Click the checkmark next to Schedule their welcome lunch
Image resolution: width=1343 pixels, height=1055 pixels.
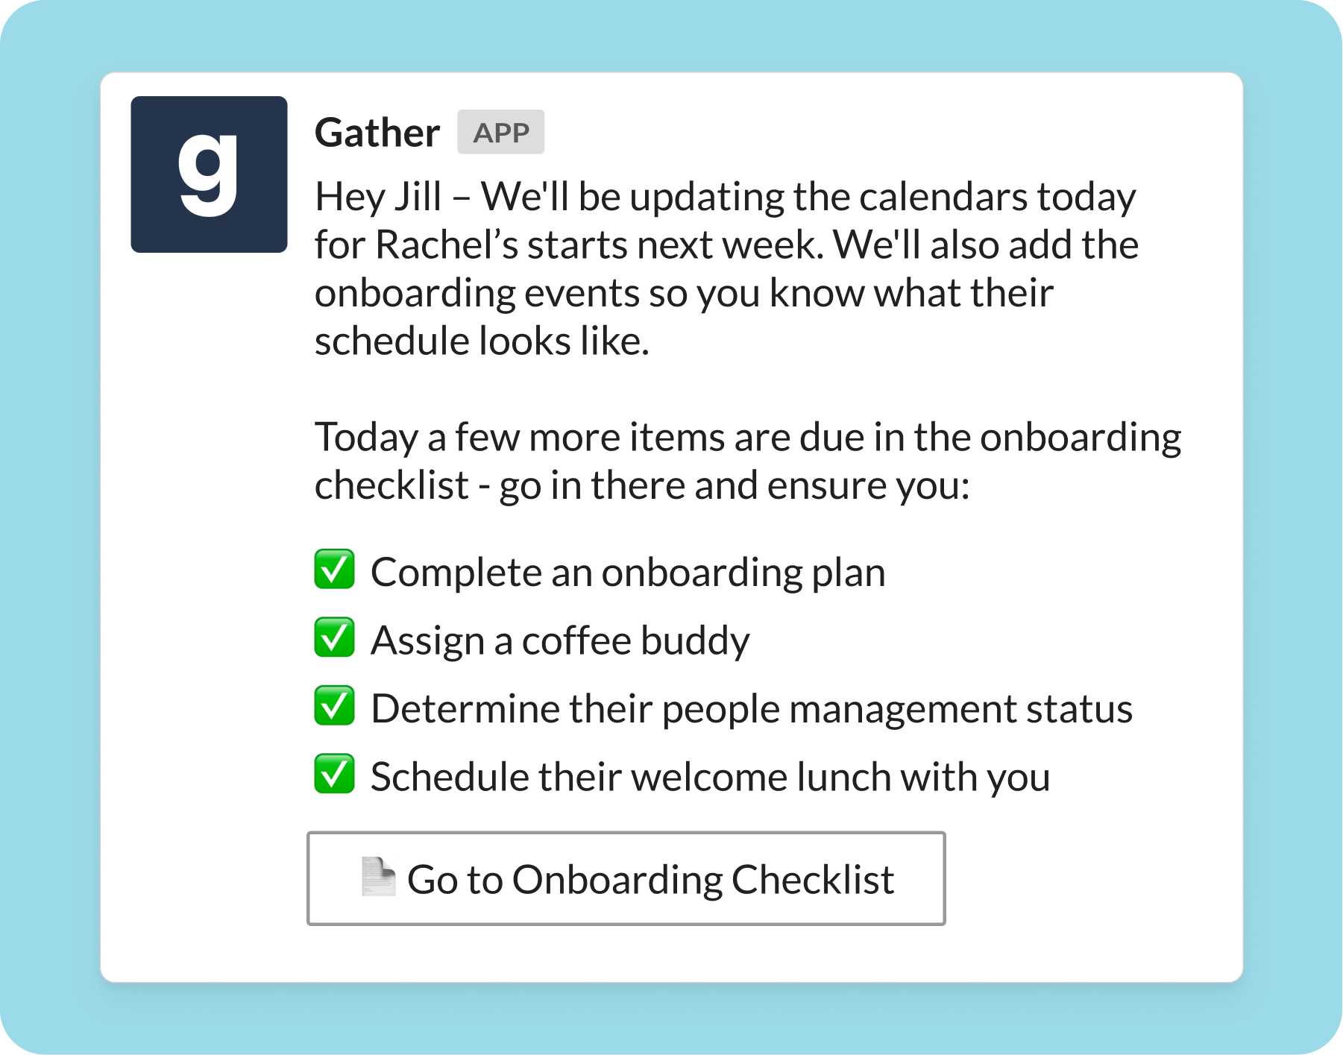coord(334,774)
